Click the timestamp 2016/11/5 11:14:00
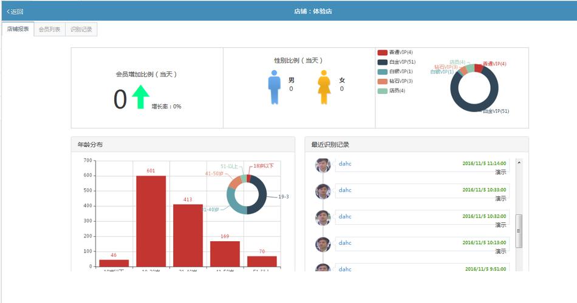Image resolution: width=577 pixels, height=303 pixels. [484, 164]
